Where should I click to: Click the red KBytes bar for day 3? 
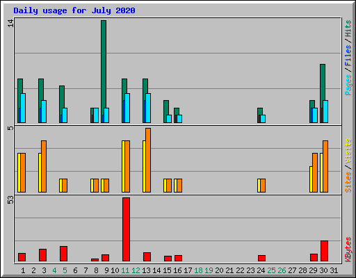[x=42, y=255]
